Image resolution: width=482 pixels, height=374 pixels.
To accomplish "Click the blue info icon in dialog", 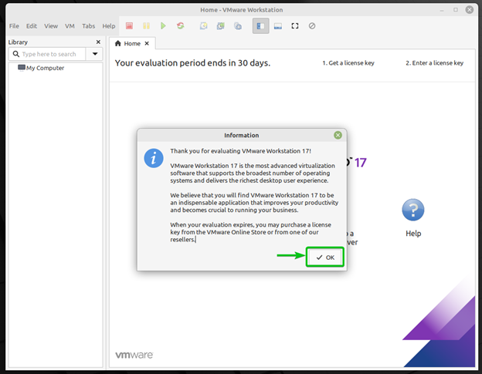I will (x=154, y=158).
